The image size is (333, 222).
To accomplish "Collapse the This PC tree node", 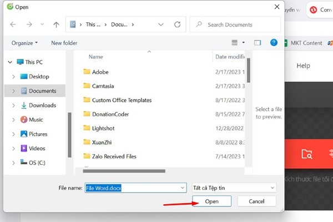I will (x=10, y=62).
